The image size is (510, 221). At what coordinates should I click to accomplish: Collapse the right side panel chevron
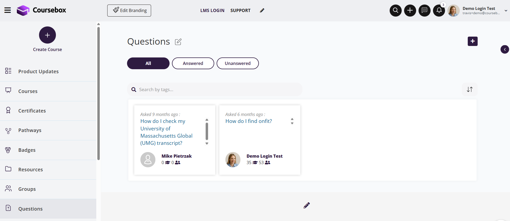click(505, 49)
